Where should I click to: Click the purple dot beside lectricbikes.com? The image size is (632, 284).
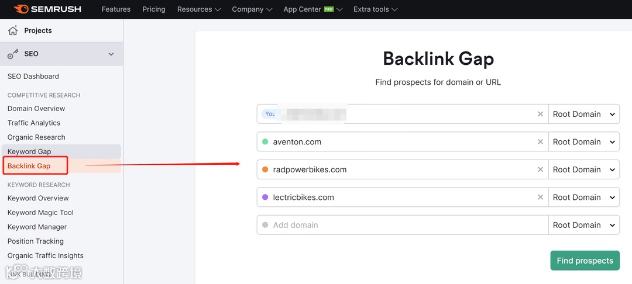tap(265, 197)
